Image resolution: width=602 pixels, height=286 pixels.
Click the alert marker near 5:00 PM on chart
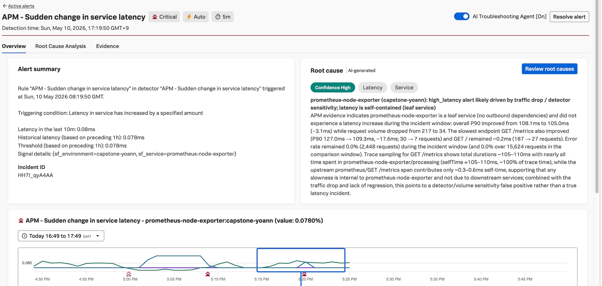pyautogui.click(x=128, y=274)
